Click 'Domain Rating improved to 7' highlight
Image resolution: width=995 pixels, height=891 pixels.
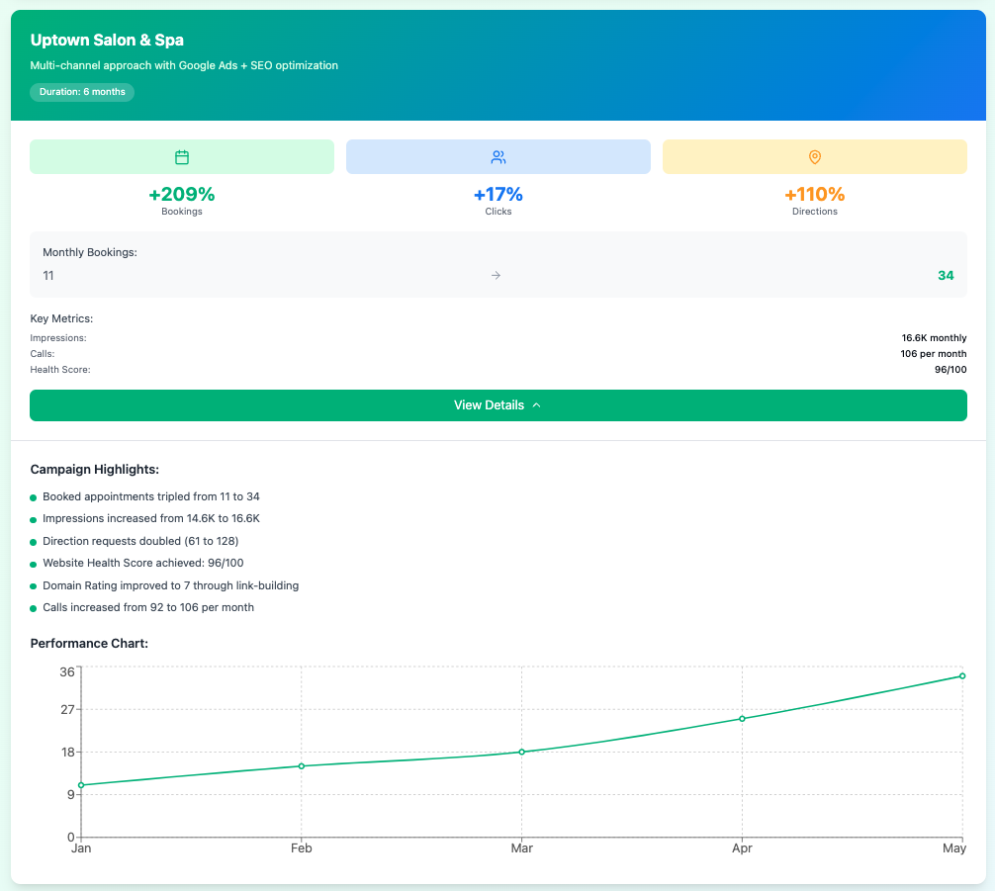pos(171,585)
